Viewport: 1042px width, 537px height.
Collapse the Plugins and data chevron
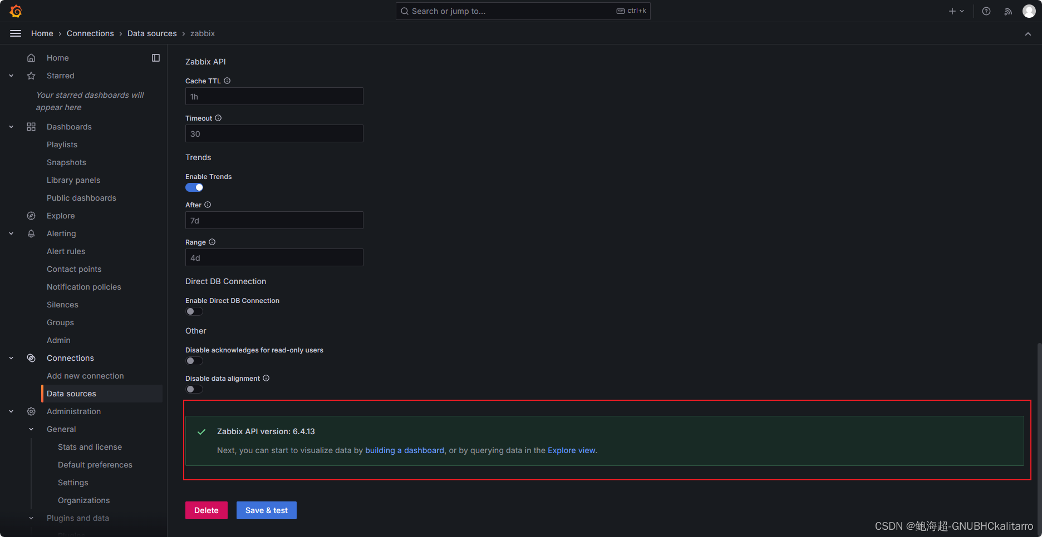31,518
